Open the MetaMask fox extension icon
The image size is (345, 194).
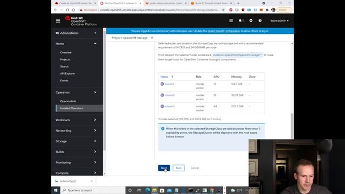[x=261, y=10]
